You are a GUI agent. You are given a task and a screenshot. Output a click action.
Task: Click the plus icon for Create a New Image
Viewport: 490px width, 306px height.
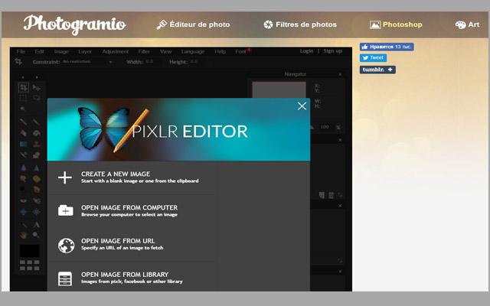pyautogui.click(x=65, y=177)
